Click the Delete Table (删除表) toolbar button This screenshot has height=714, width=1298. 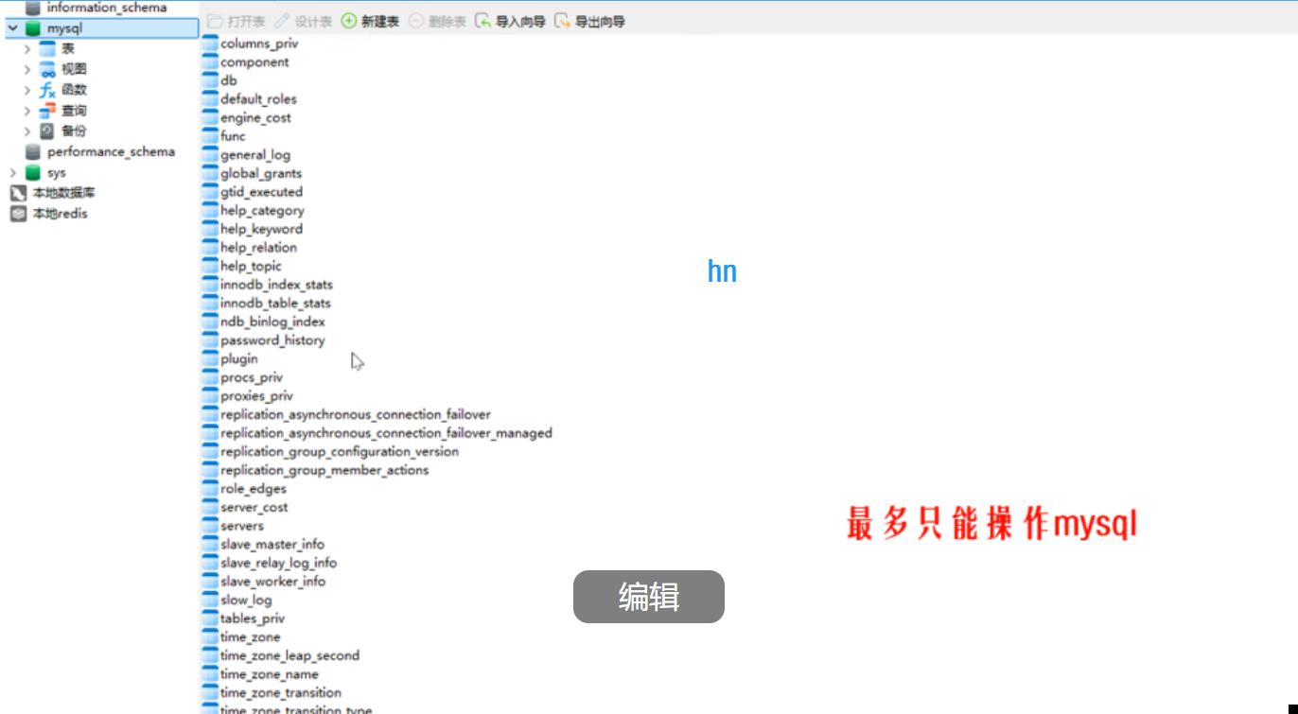click(437, 21)
